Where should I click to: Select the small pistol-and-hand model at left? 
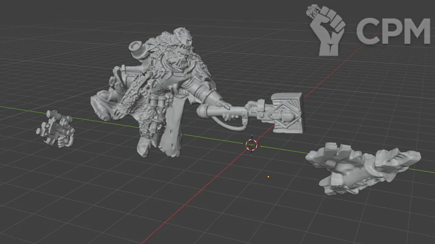click(x=56, y=129)
